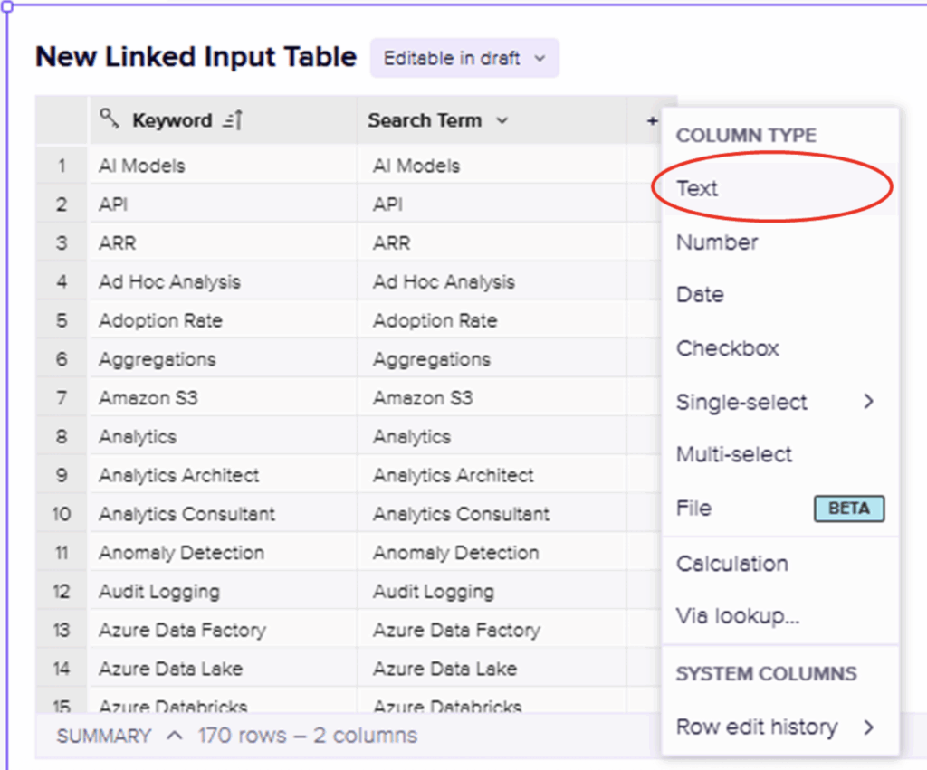Open Row edit history submenu
The width and height of the screenshot is (927, 770).
pyautogui.click(x=867, y=727)
